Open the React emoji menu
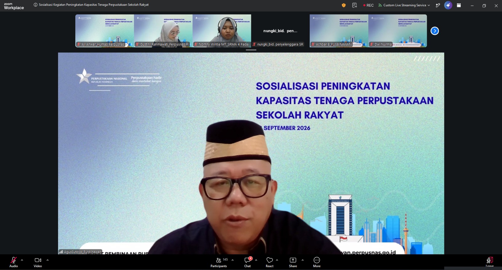The height and width of the screenshot is (270, 502). pos(270,262)
